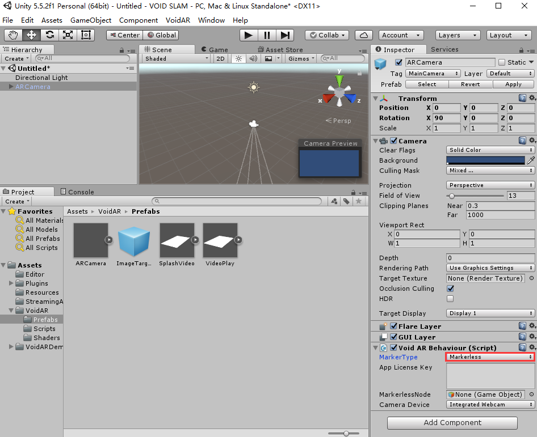Viewport: 537px width, 437px height.
Task: Pick background color with eyedropper
Action: coord(531,160)
